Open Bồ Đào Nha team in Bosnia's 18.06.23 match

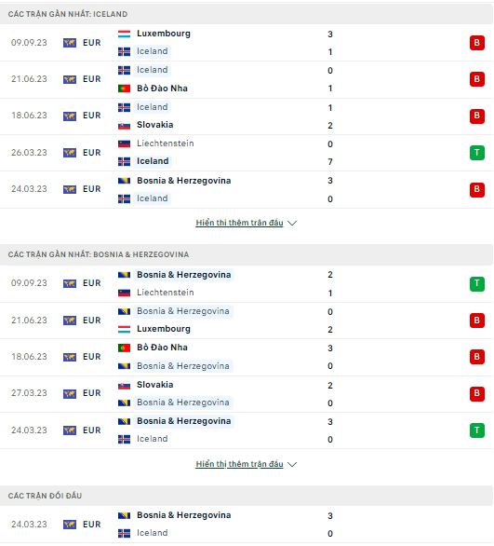[x=162, y=348]
